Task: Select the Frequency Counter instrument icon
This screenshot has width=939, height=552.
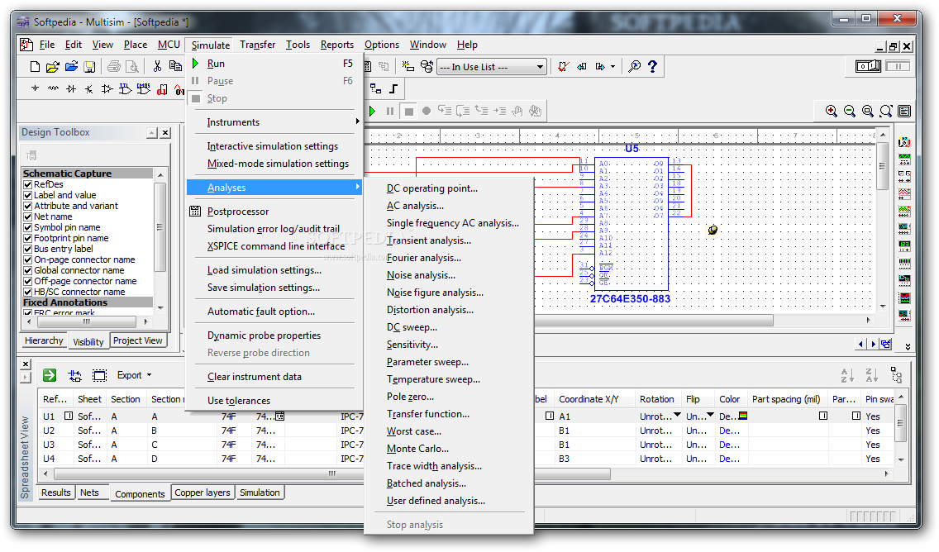Action: click(904, 245)
